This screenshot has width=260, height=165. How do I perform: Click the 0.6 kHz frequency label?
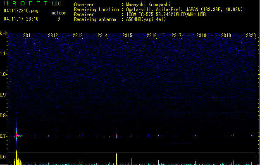[3, 157]
